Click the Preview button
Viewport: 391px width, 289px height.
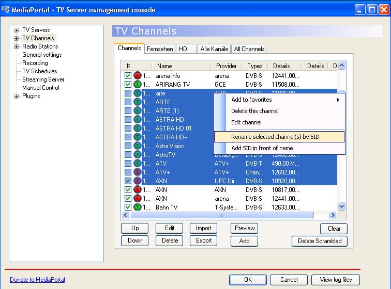coord(244,228)
